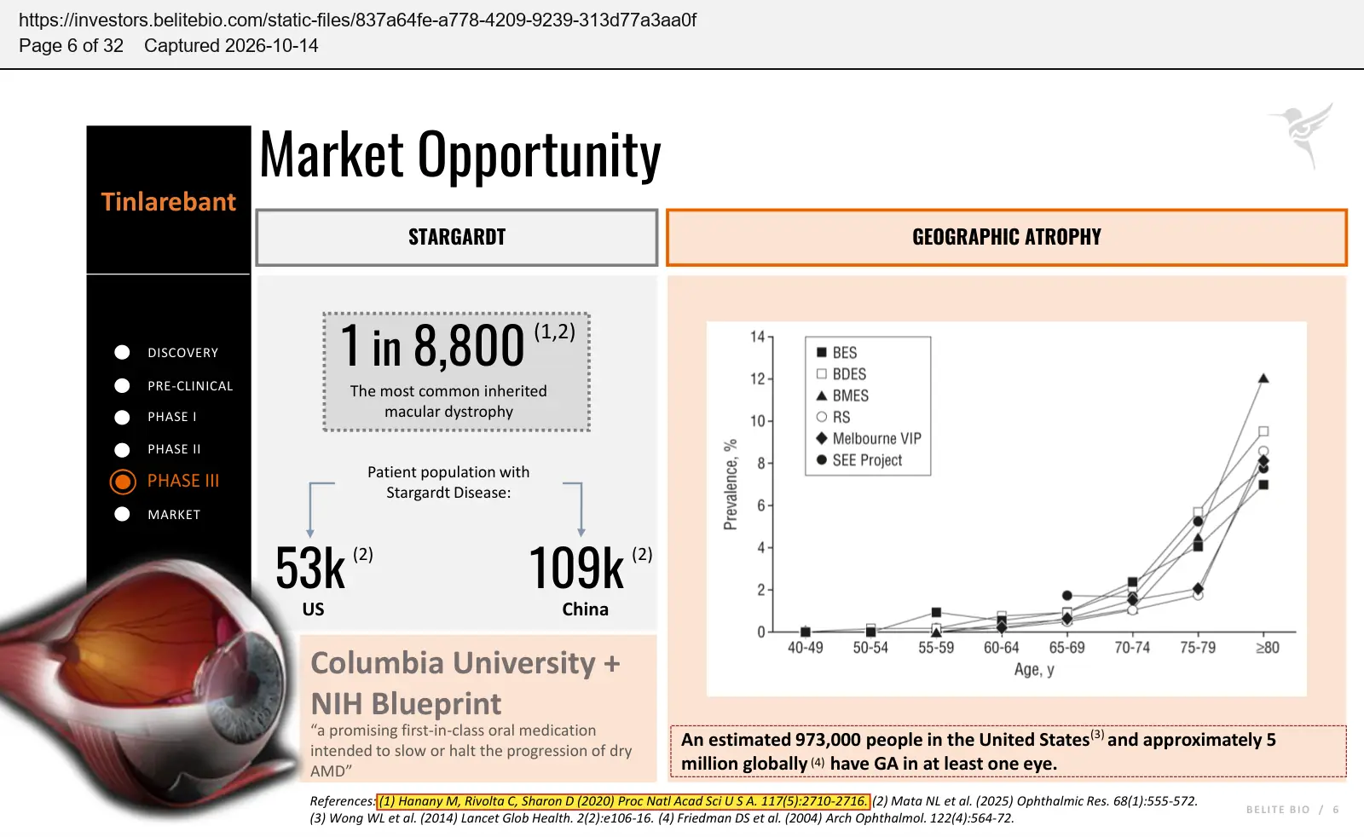This screenshot has width=1364, height=837.
Task: Click the BMES legend triangle marker
Action: click(822, 395)
